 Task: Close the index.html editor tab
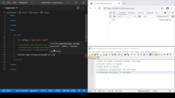pos(17,8)
